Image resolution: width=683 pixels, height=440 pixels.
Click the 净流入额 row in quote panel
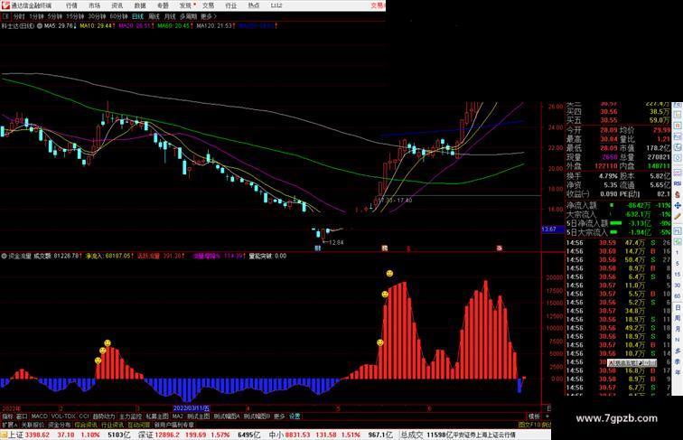[619, 205]
